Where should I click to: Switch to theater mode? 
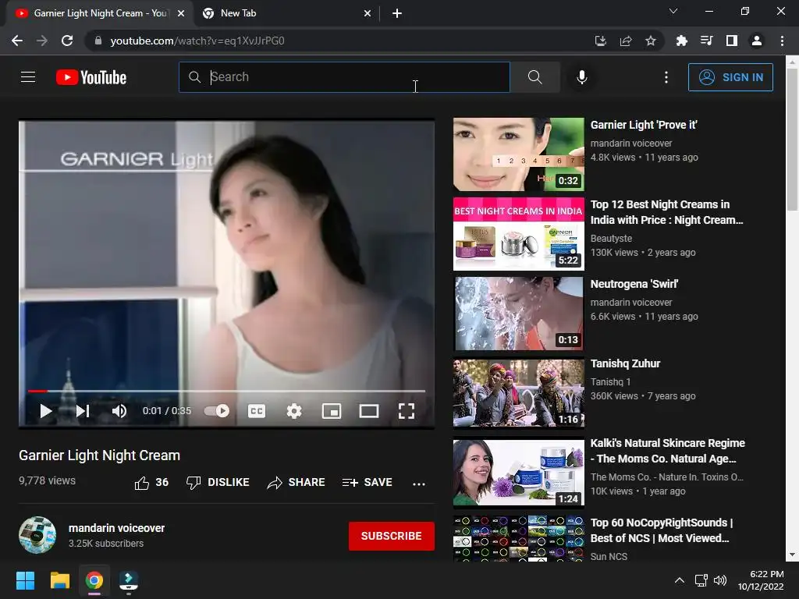point(369,410)
